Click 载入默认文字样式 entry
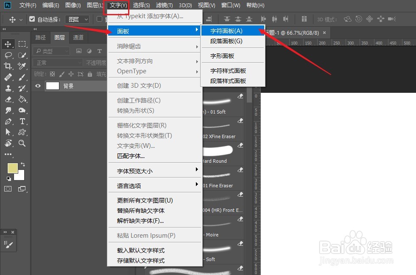 (x=141, y=250)
